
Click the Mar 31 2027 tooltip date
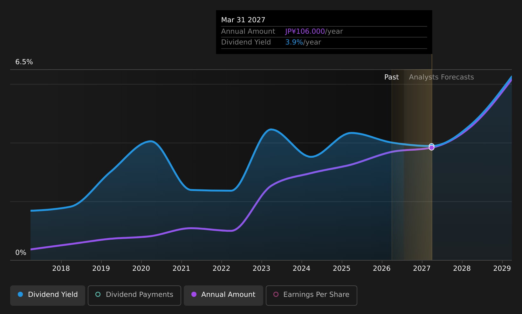243,20
